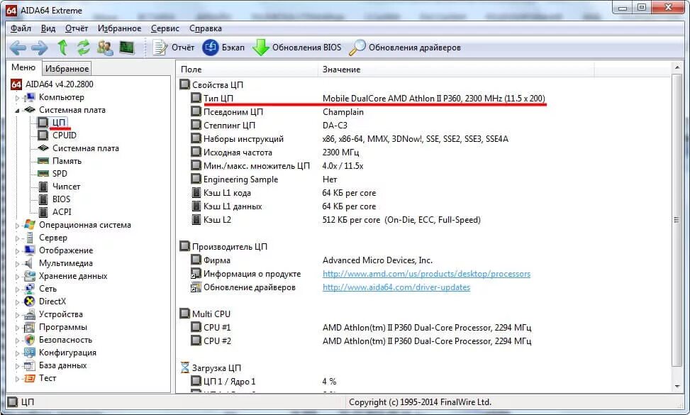Screen dimensions: 690x415
Task: Open the aida64.com driver-updates link
Action: (396, 287)
